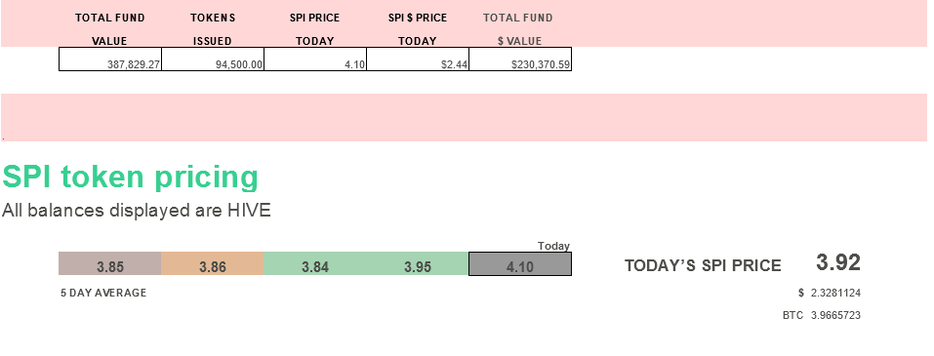
Task: Click the green 3.84 price cell
Action: click(315, 263)
